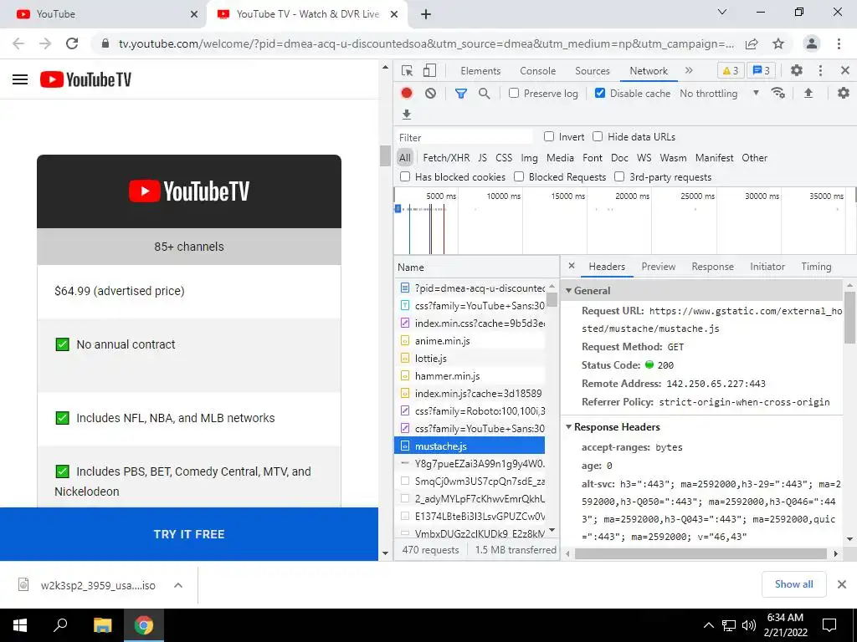Open the Chrome profile avatar
Viewport: 857px width, 642px height.
tap(812, 43)
